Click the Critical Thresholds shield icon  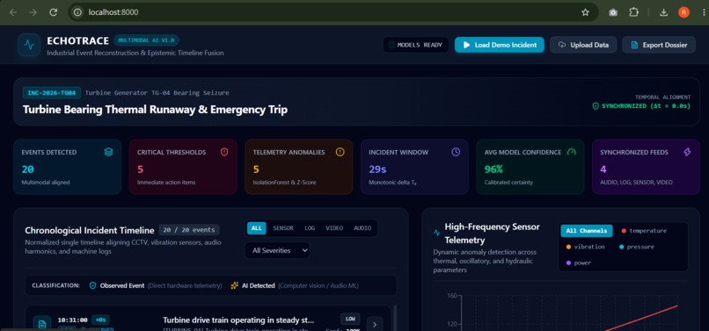[x=224, y=152]
